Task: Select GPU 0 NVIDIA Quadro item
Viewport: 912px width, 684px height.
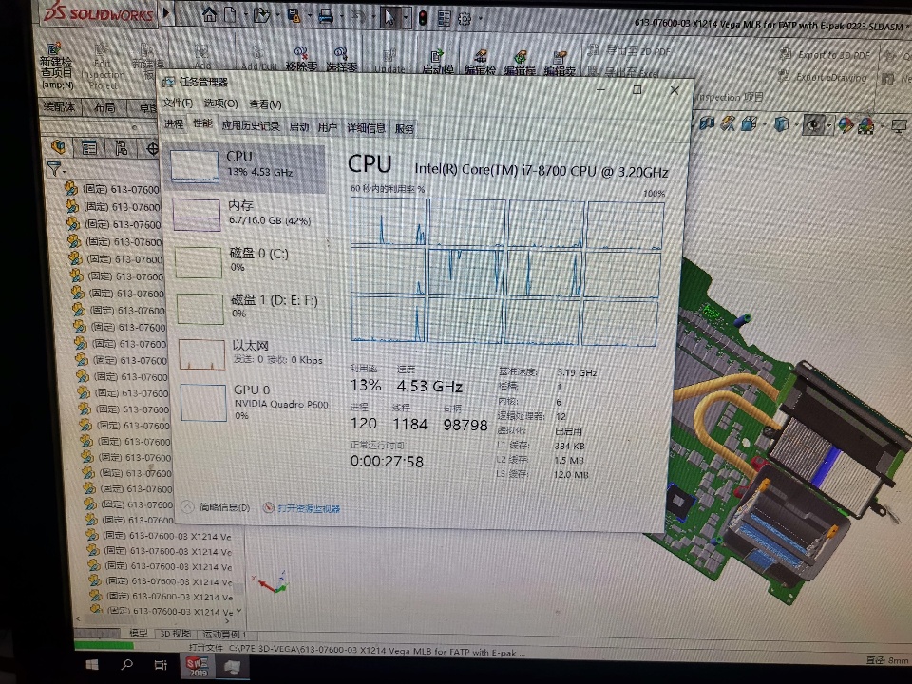Action: tap(254, 402)
